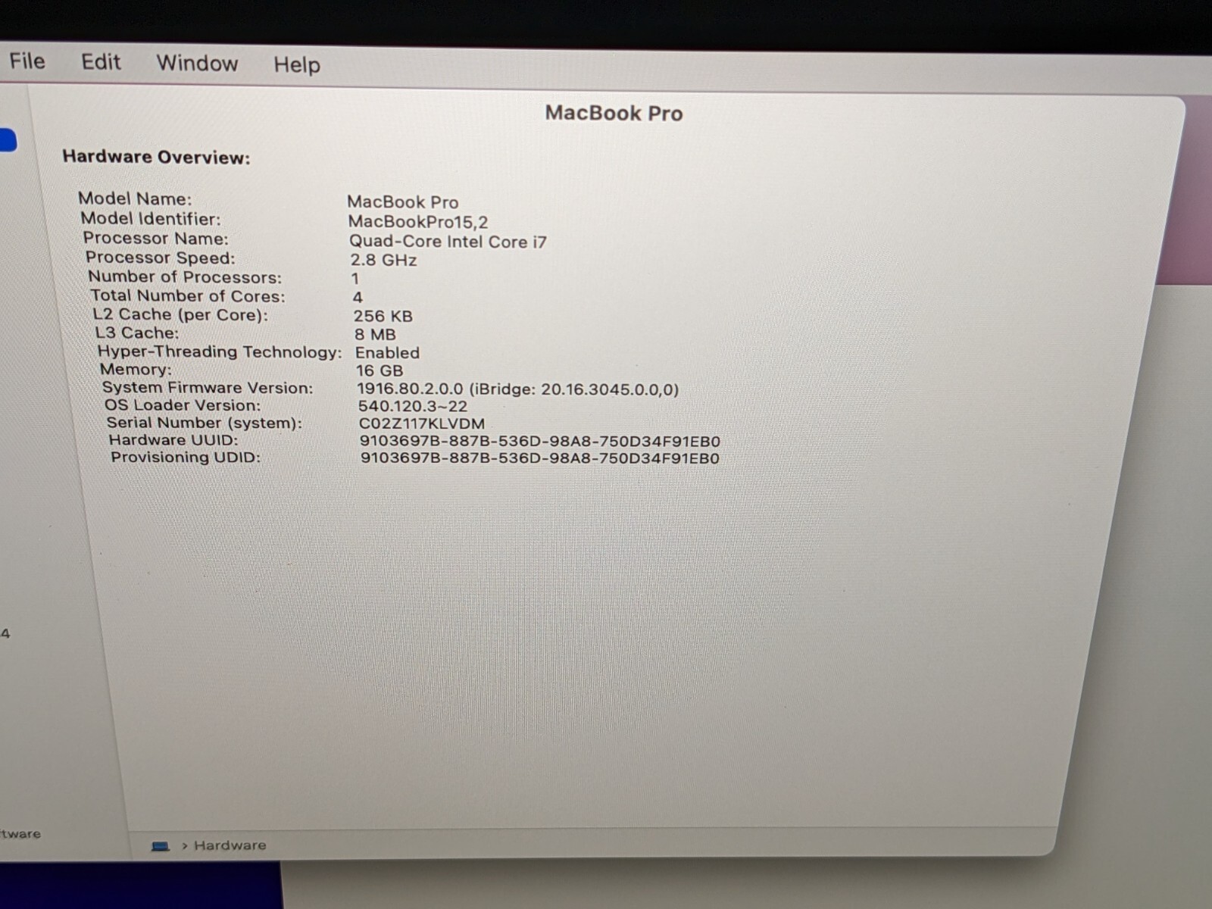Image resolution: width=1212 pixels, height=909 pixels.
Task: Click the L3 Cache label
Action: pyautogui.click(x=137, y=333)
